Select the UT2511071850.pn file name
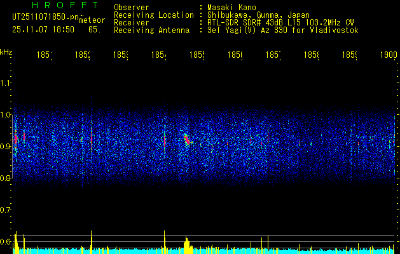 [x=46, y=17]
